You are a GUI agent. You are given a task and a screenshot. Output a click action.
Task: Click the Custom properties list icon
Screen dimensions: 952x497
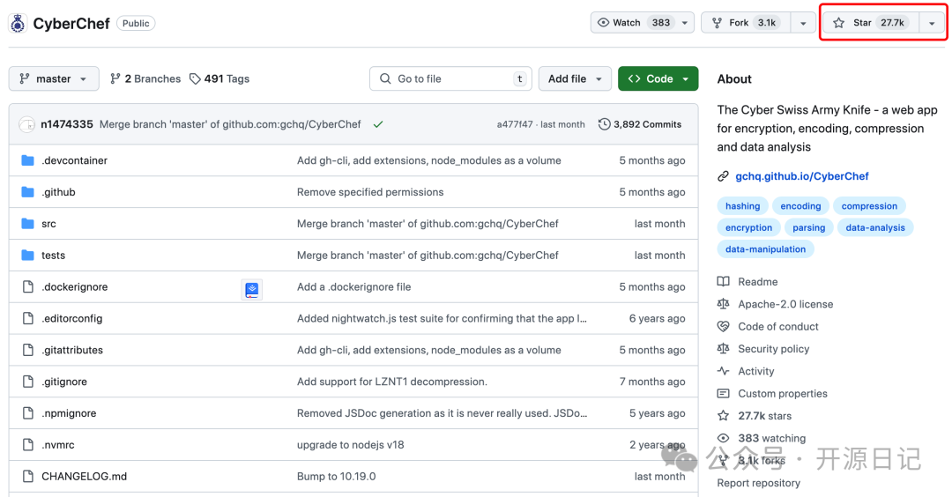tap(723, 393)
